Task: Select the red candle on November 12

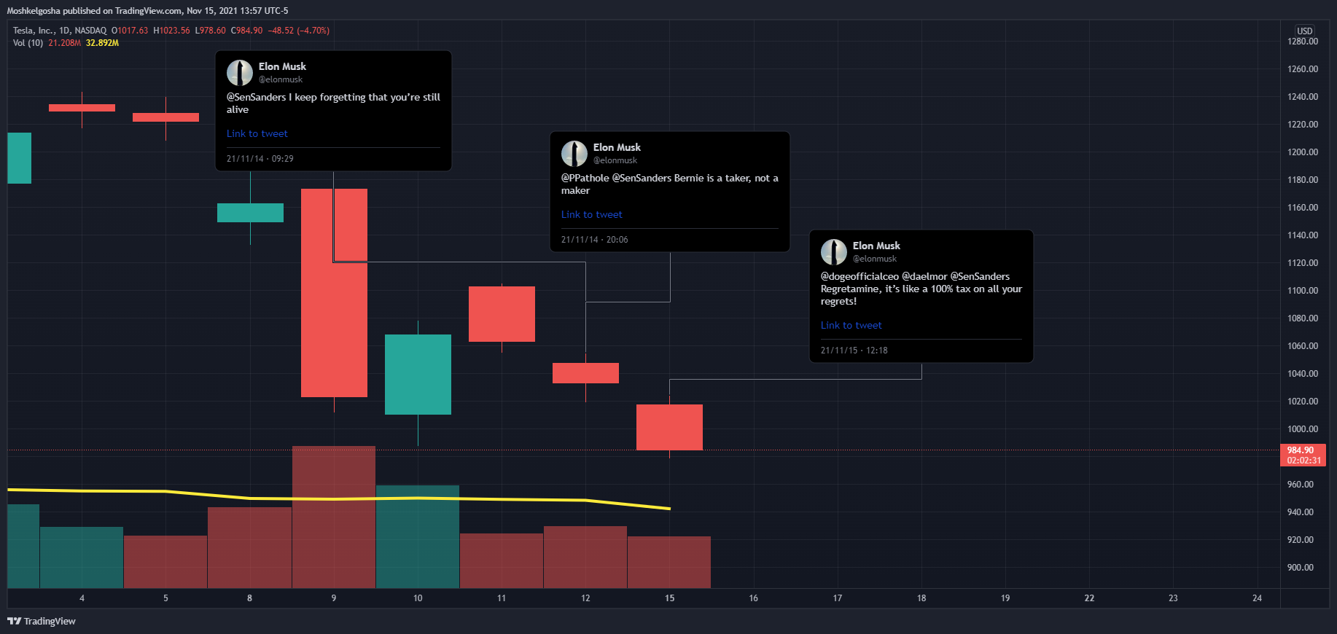Action: (x=585, y=373)
